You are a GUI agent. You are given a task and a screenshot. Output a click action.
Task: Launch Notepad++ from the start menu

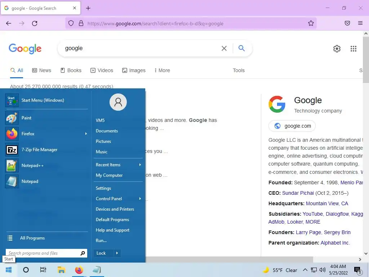click(x=46, y=165)
